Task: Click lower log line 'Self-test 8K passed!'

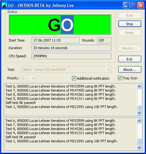Action: (x=21, y=137)
